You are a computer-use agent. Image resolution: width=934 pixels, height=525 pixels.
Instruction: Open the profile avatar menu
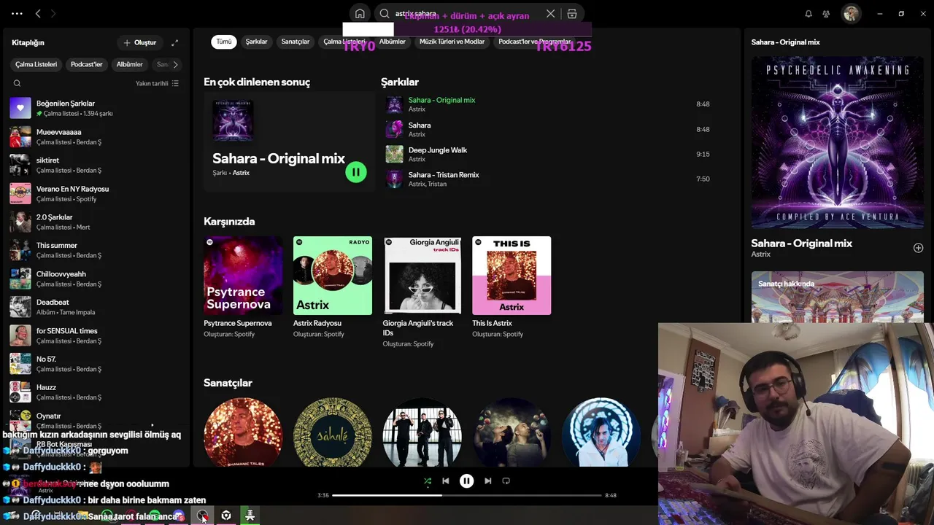click(851, 14)
